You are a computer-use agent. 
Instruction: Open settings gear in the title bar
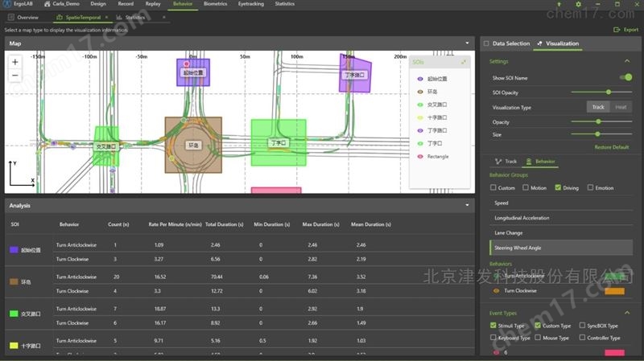578,4
